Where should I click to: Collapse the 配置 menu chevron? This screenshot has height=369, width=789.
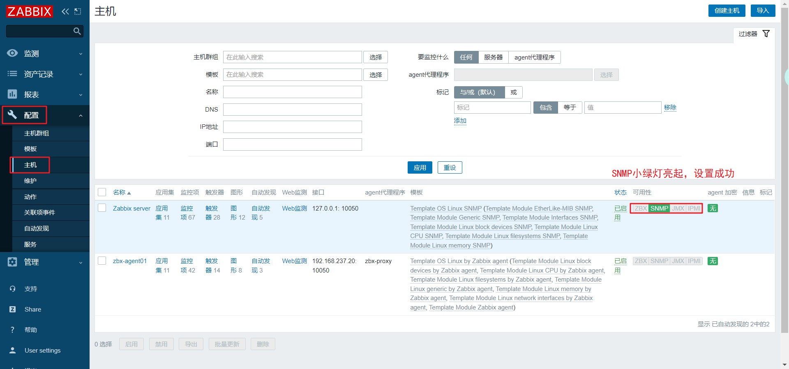coord(81,115)
